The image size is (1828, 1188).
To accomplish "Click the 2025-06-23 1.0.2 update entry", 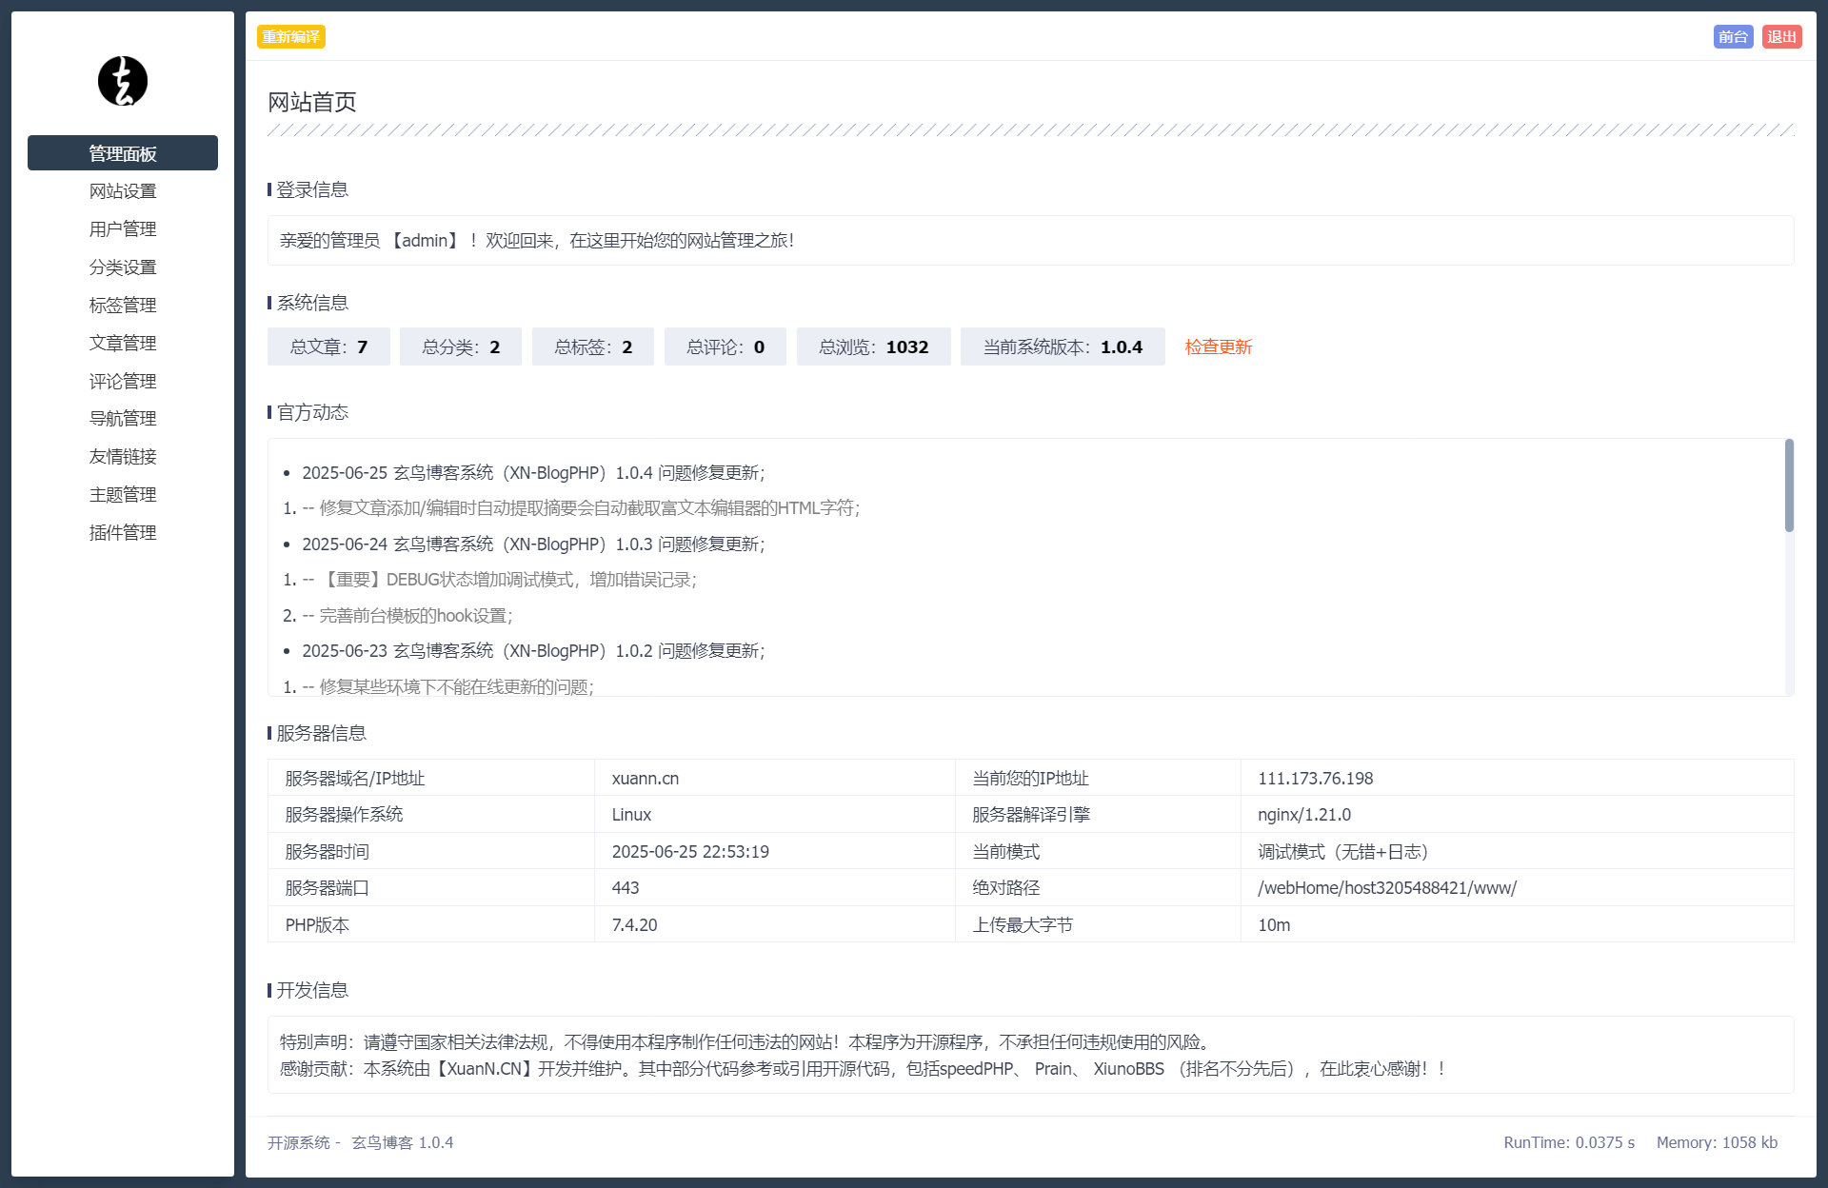I will point(533,651).
